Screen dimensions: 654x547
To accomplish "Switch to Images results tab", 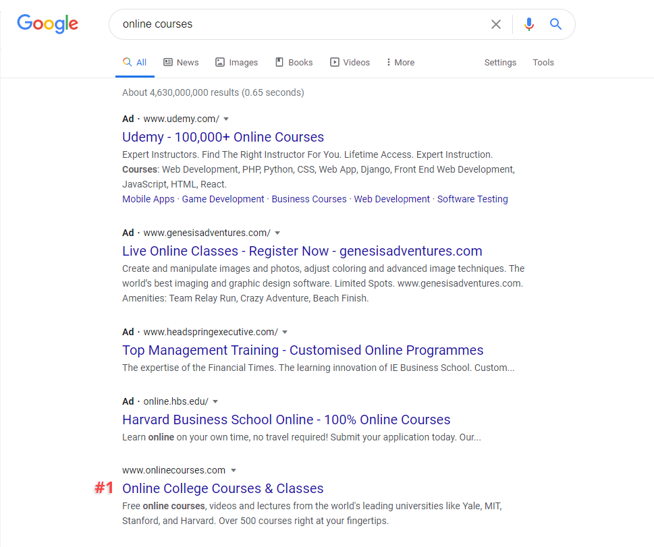I will tap(236, 63).
